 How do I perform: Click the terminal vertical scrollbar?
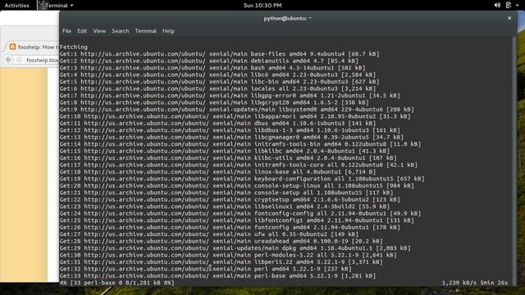click(x=514, y=161)
